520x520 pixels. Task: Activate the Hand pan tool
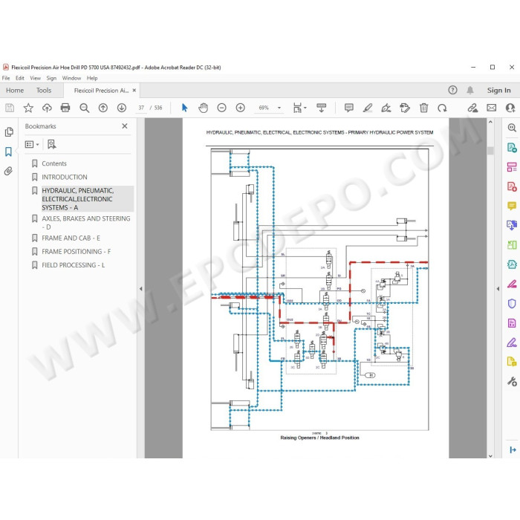click(x=203, y=108)
